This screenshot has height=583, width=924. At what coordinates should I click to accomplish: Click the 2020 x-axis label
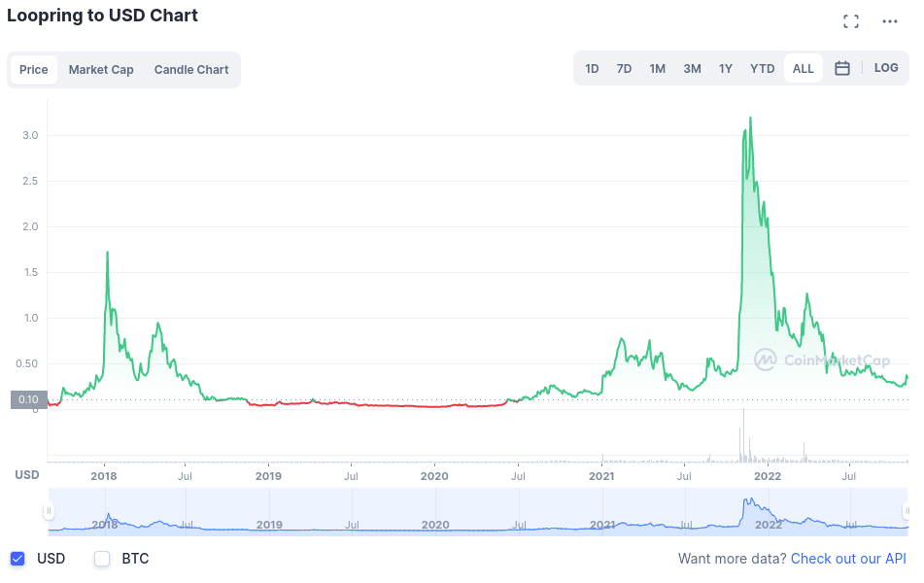click(x=434, y=476)
